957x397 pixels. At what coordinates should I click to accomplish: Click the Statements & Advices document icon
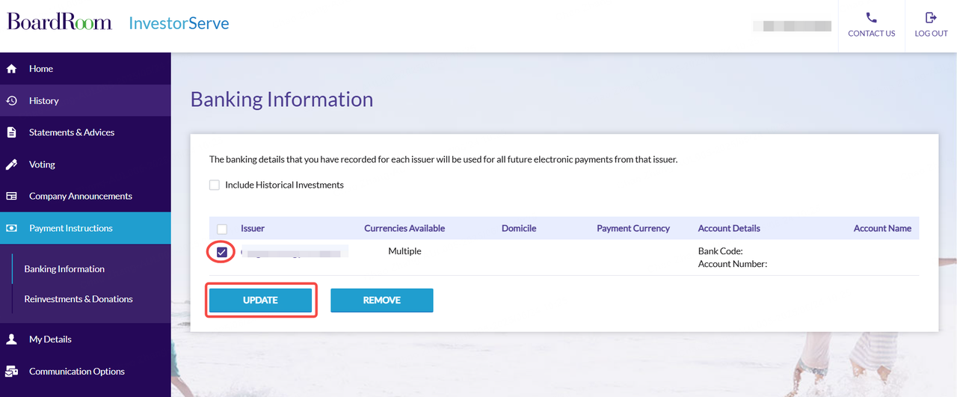tap(11, 132)
